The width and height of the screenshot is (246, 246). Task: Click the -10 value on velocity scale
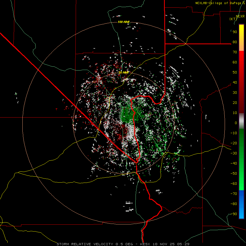pyautogui.click(x=234, y=133)
